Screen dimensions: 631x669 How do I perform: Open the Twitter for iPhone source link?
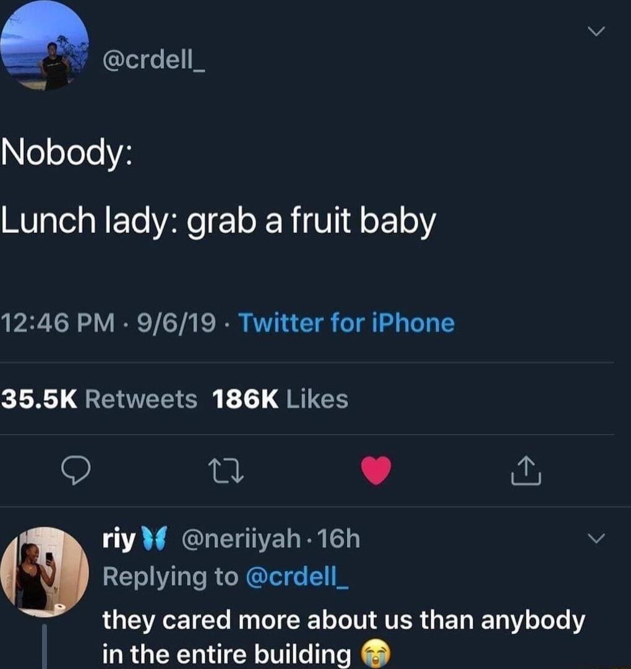pos(346,322)
